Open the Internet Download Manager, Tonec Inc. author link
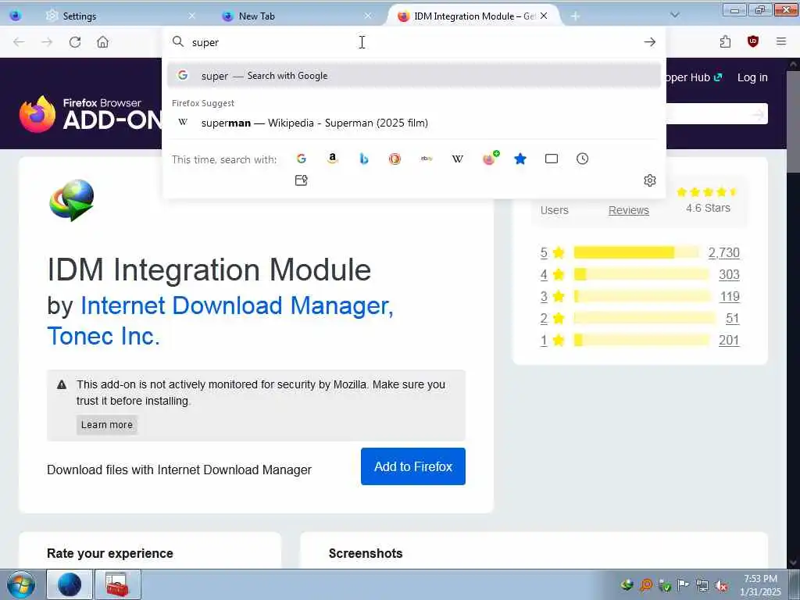This screenshot has width=800, height=600. click(x=220, y=321)
